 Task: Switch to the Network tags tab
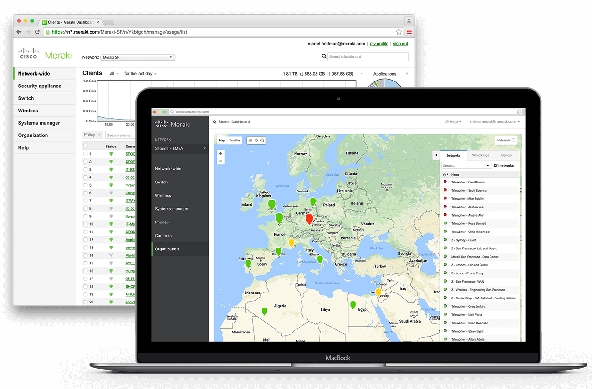coord(480,155)
